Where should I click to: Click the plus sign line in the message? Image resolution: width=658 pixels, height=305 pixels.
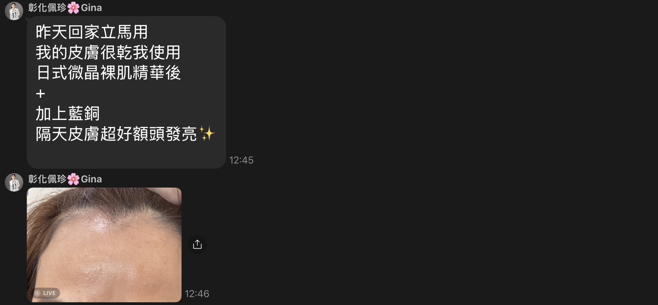click(41, 94)
